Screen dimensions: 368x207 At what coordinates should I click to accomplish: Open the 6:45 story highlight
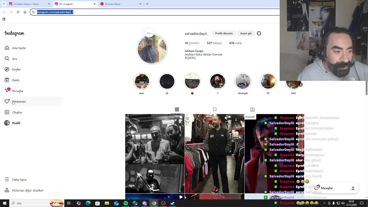(293, 84)
